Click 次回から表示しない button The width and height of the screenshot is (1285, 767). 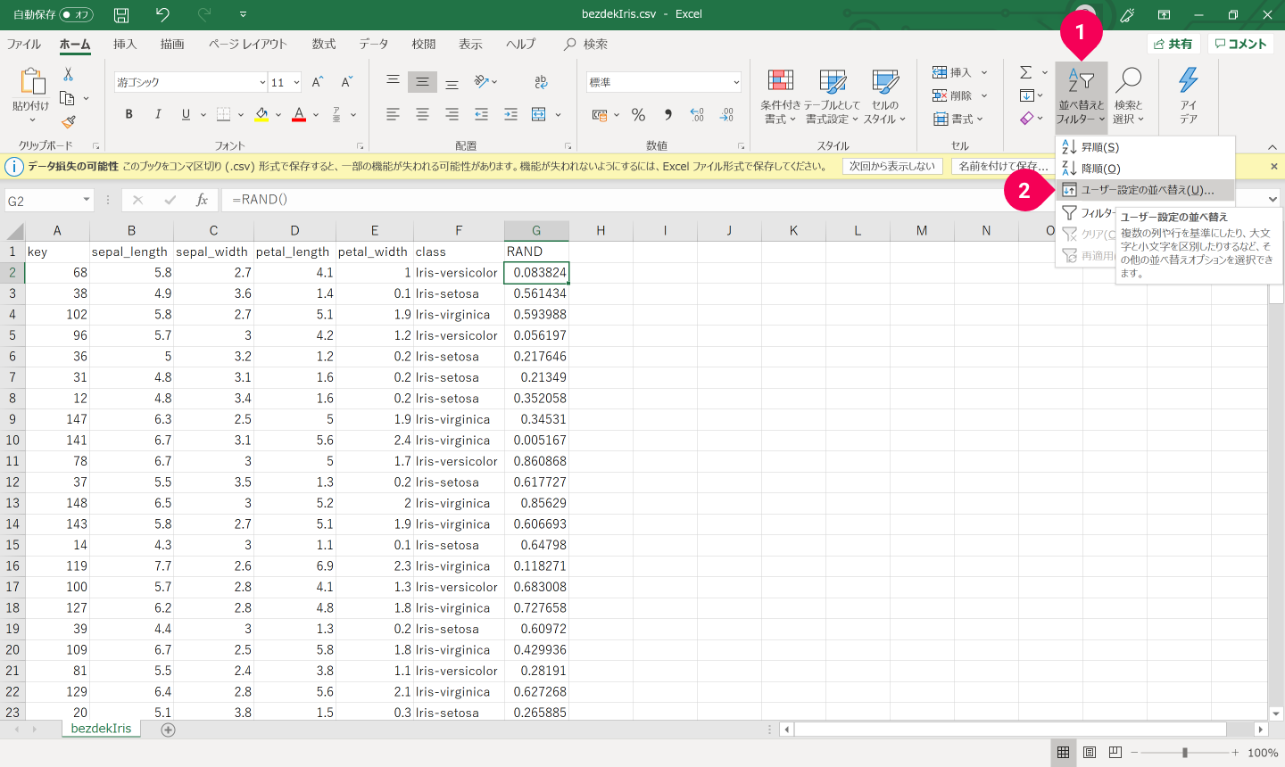tap(892, 166)
